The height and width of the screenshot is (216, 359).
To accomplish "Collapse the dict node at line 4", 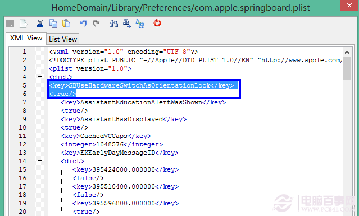I will [x=40, y=77].
